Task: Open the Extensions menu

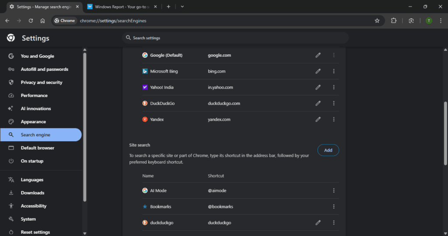Action: coord(394,21)
